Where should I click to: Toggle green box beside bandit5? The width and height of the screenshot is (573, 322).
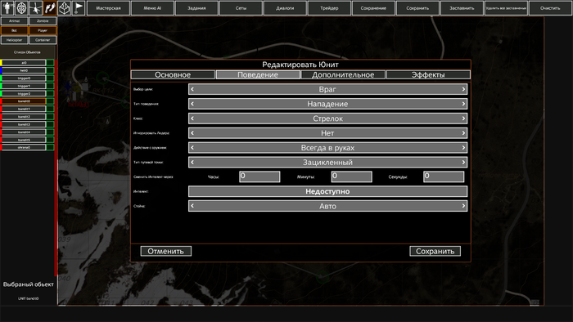50,140
